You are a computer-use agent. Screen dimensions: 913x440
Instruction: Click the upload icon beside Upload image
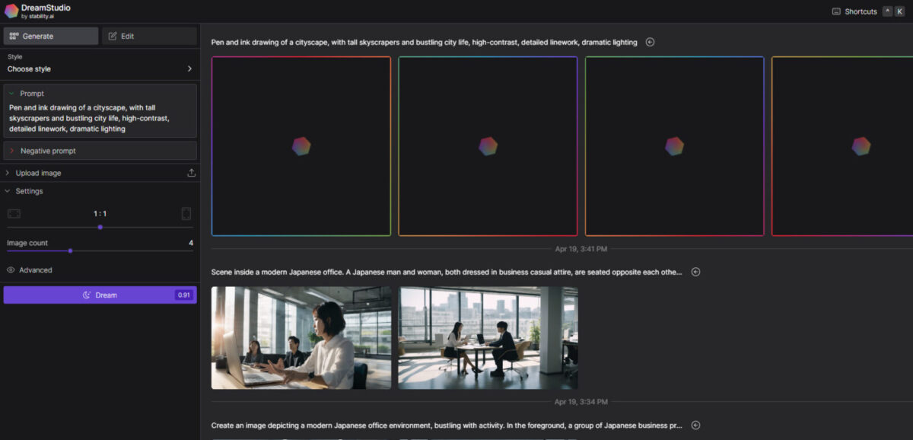[x=190, y=173]
